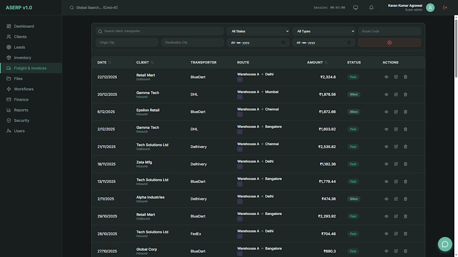
Task: Focus the Global Search field
Action: tap(97, 7)
